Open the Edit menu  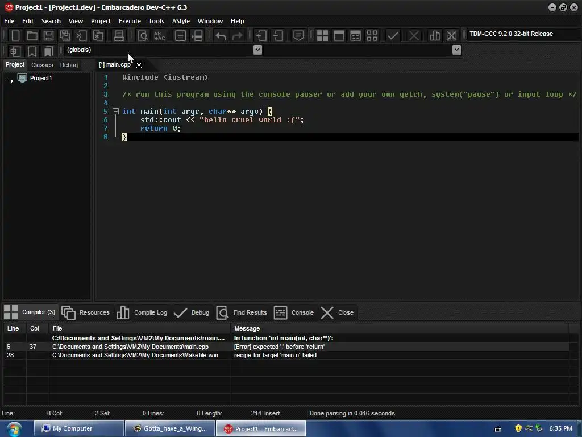tap(27, 21)
